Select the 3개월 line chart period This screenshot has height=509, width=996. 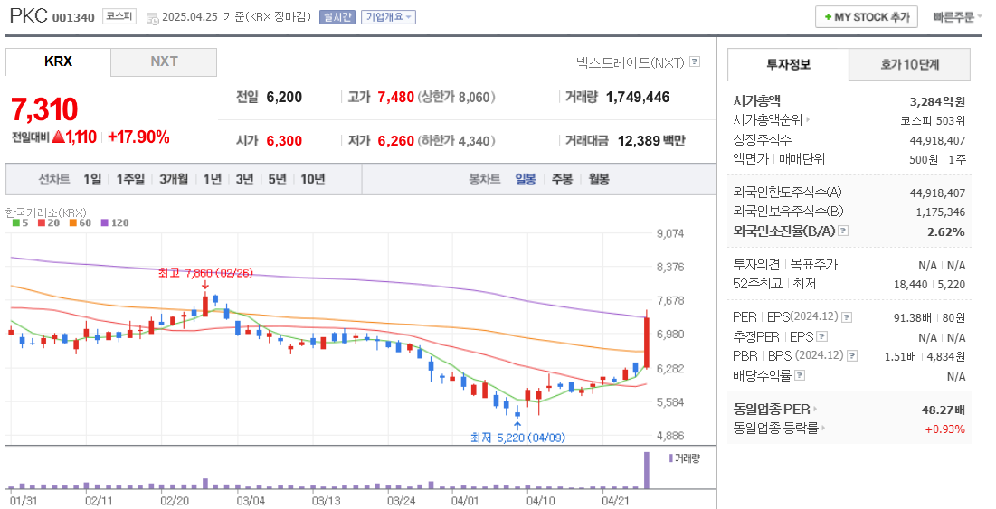[x=174, y=180]
